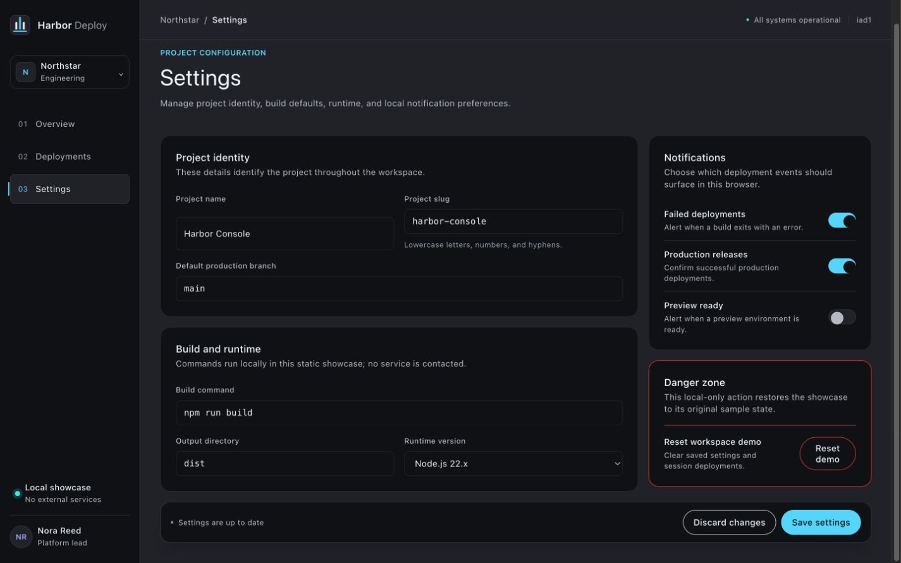Select Settings in sidebar

point(70,189)
